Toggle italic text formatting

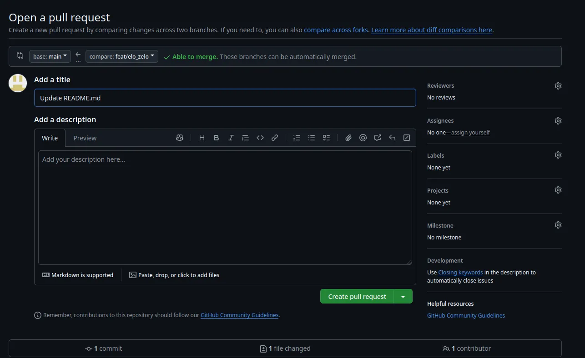231,138
